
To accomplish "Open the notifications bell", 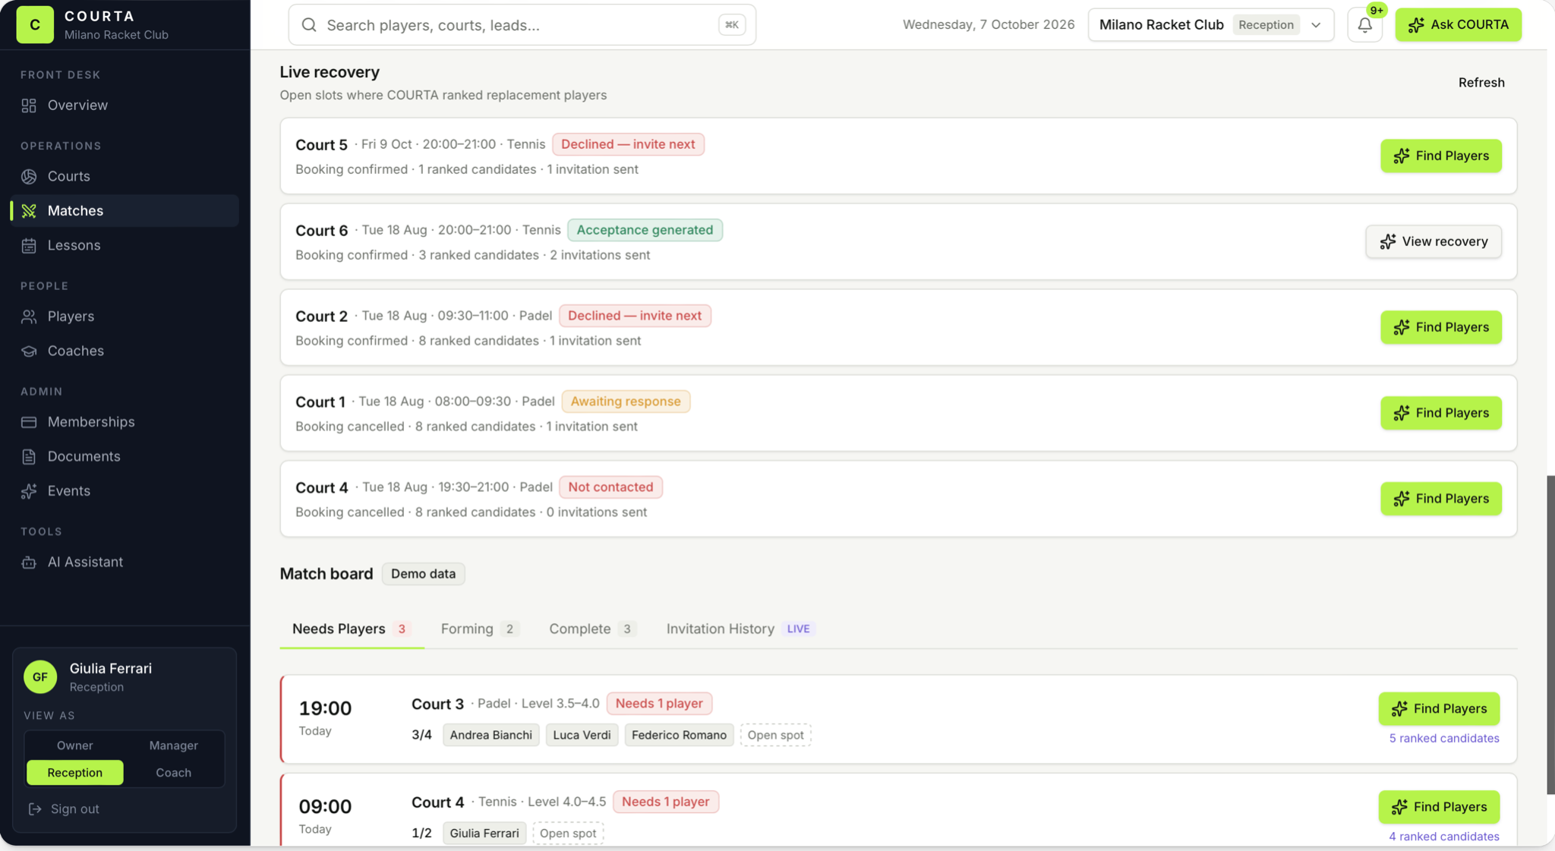I will pos(1364,25).
